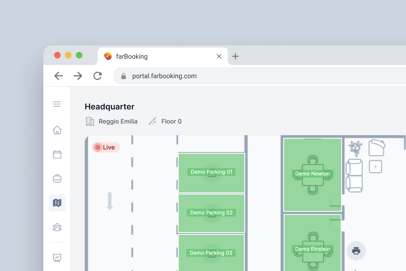Click the Floor 0 label
The width and height of the screenshot is (406, 271).
(x=171, y=121)
